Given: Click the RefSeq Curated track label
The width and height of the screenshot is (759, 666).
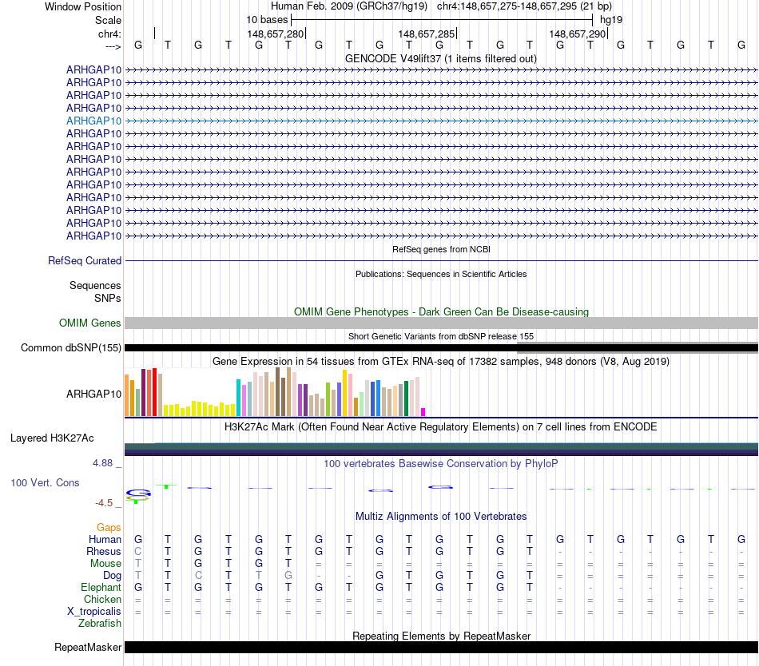Looking at the screenshot, I should (85, 260).
